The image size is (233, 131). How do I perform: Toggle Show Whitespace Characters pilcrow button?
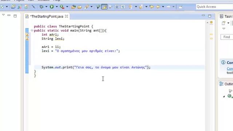tap(123, 7)
